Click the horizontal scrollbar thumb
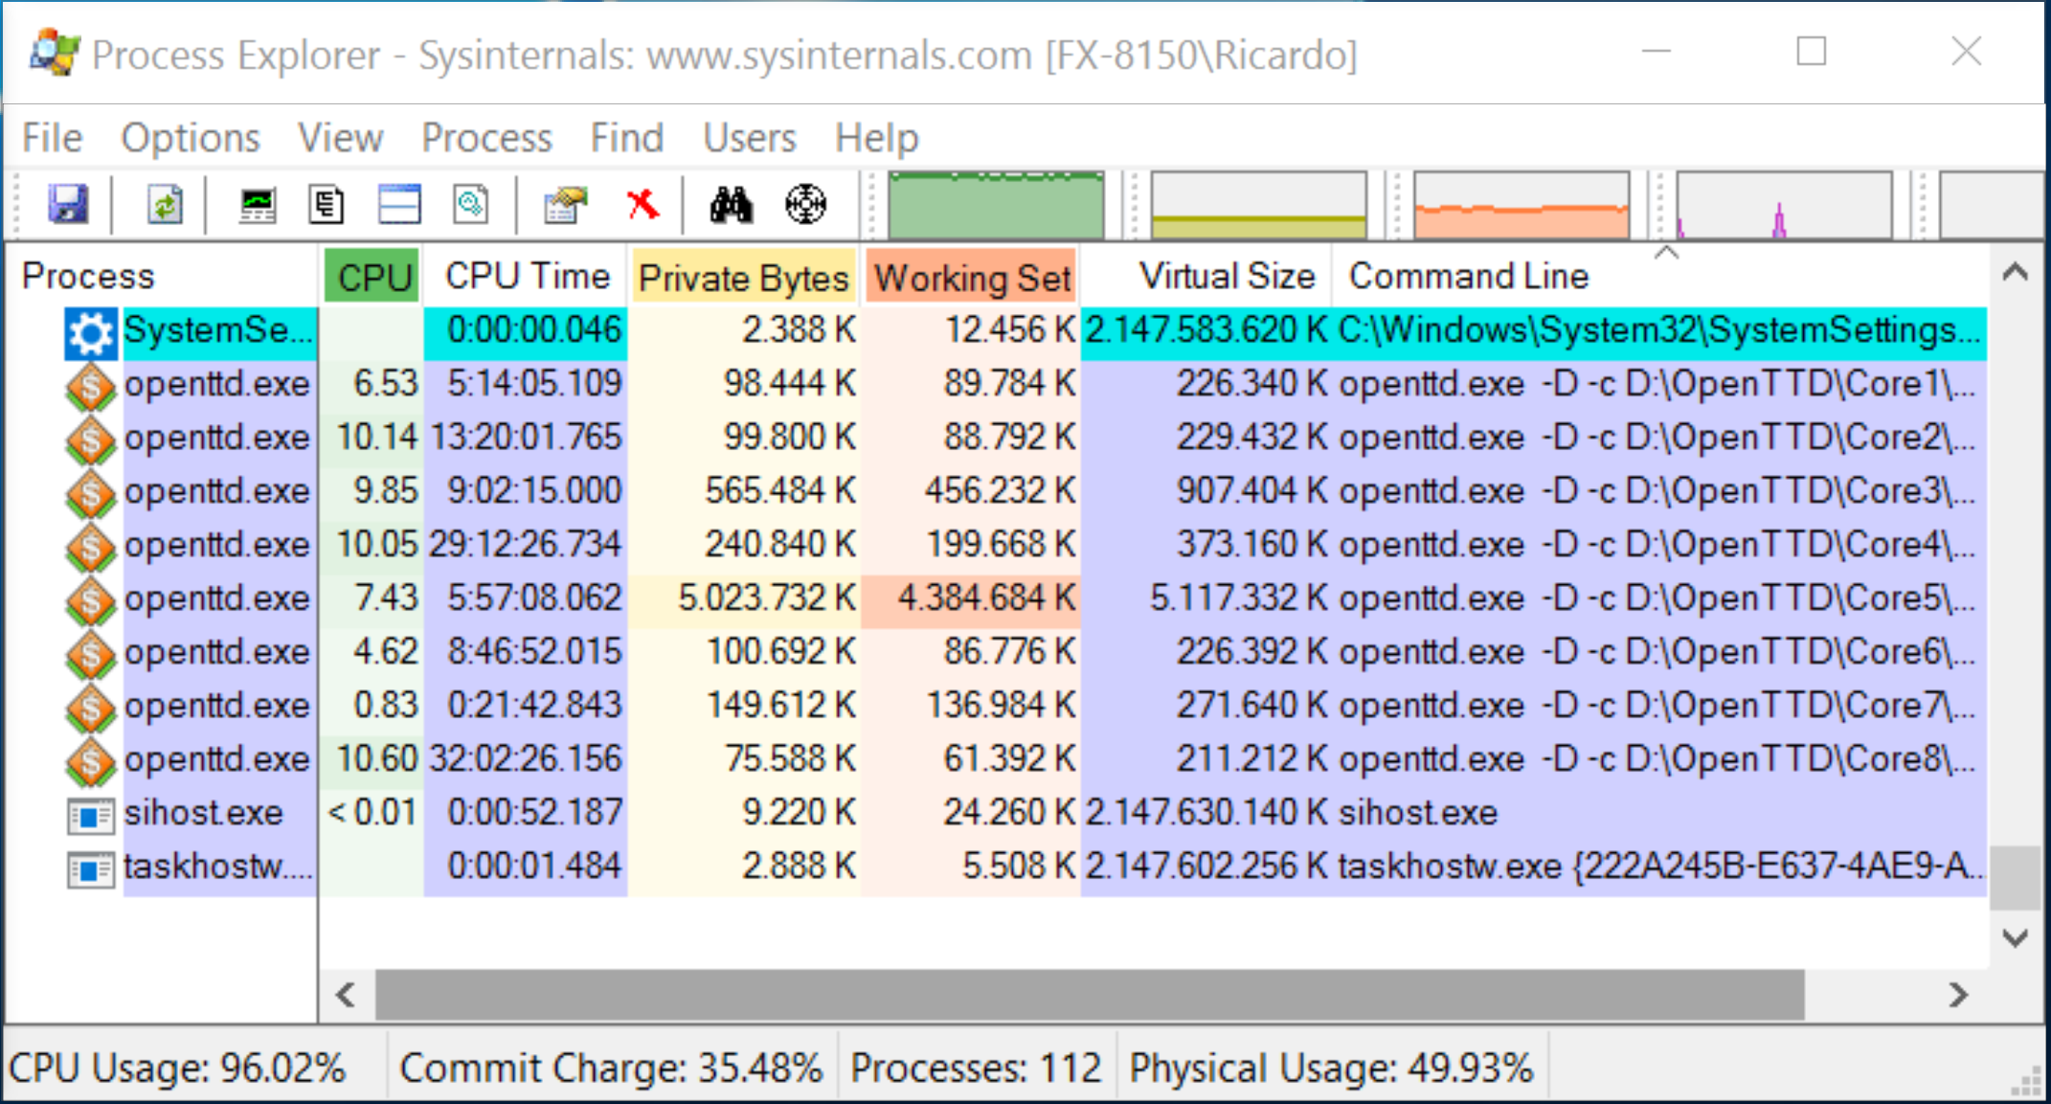 coord(1090,995)
